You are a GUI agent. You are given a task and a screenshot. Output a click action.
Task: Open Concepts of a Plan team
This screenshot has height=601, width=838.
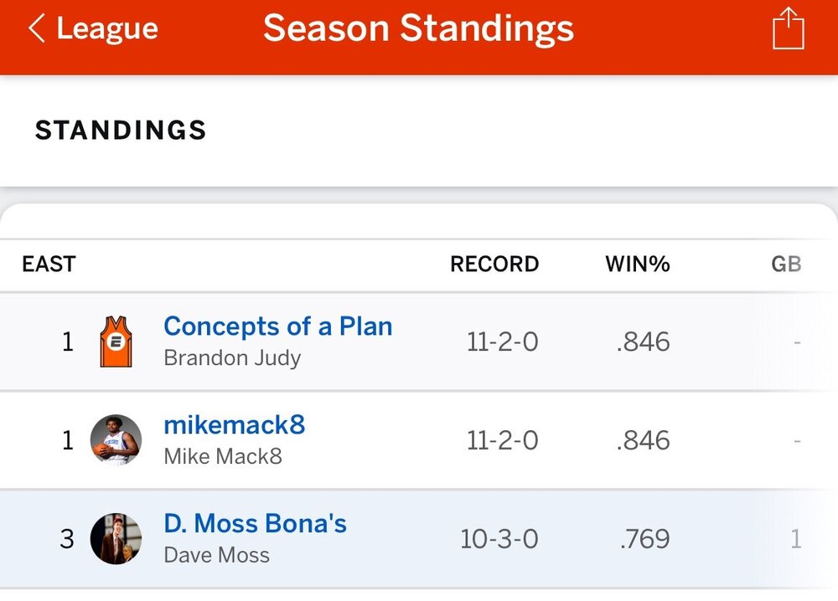coord(277,326)
